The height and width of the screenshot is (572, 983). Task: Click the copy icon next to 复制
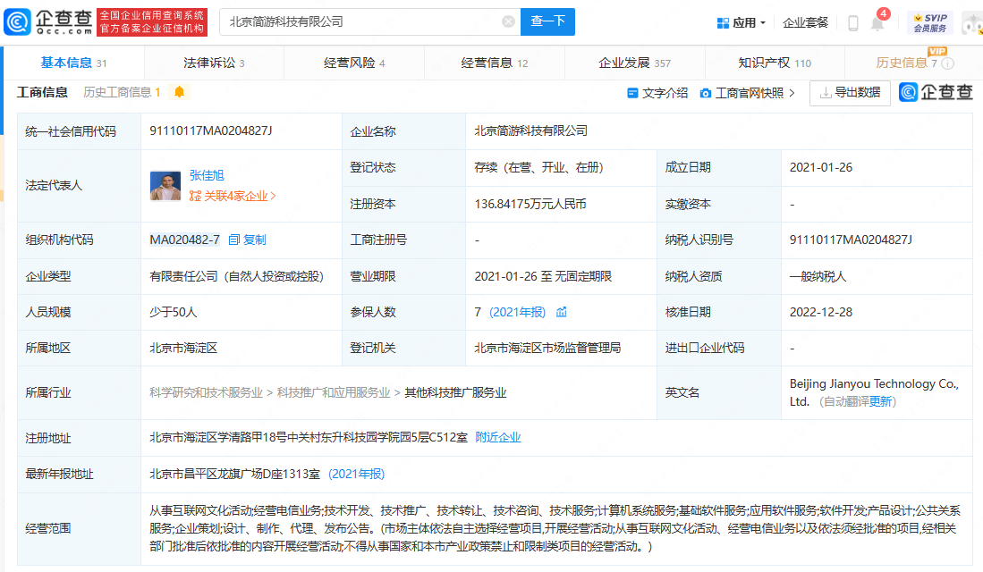(233, 240)
